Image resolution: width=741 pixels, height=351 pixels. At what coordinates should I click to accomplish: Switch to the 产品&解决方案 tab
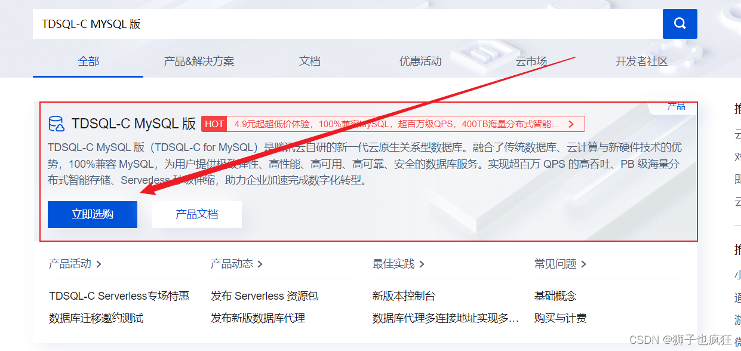199,61
